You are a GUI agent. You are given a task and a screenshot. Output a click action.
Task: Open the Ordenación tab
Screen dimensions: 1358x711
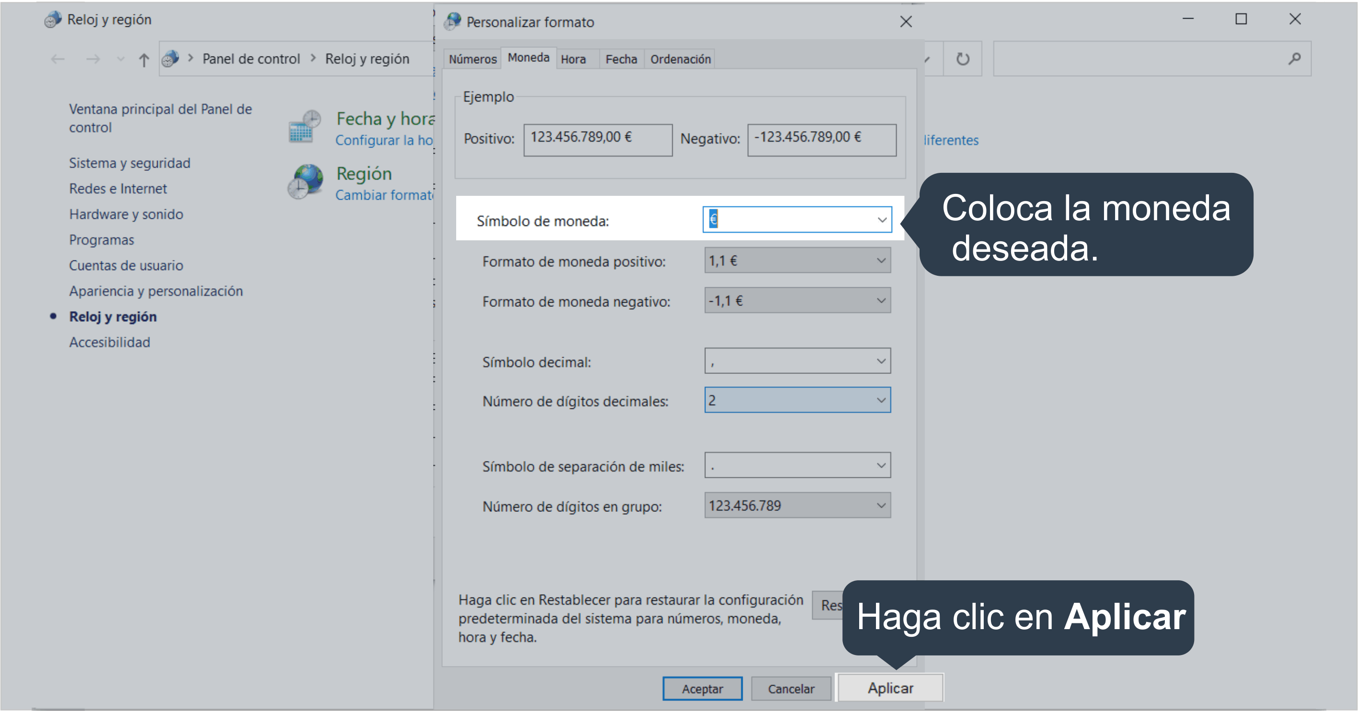click(x=680, y=59)
